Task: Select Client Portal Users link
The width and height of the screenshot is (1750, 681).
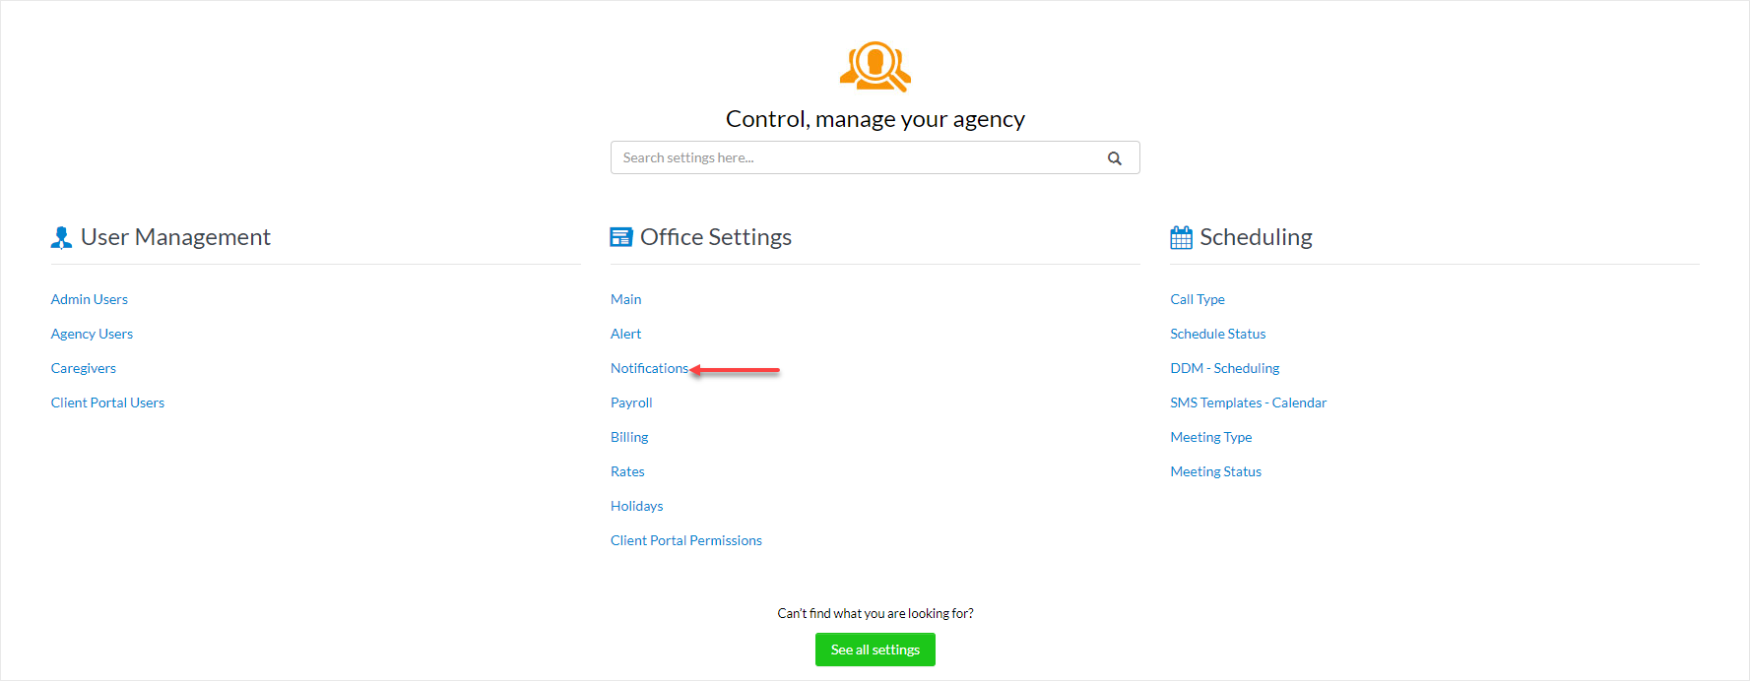Action: 107,402
